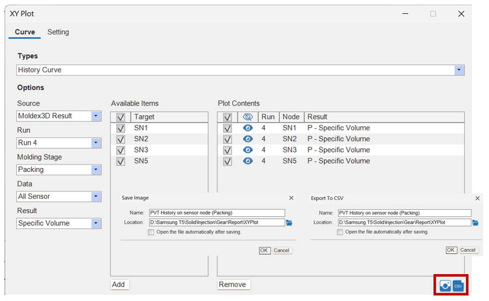Click the Node column header
Viewport: 489px width, 301px height.
[x=291, y=117]
